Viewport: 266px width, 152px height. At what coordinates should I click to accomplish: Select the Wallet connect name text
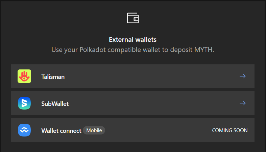[61, 130]
